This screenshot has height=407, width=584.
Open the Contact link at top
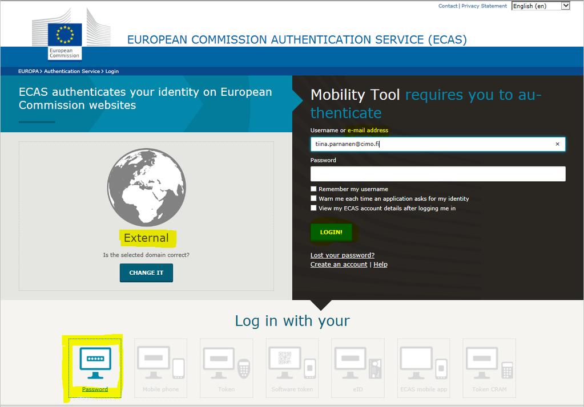pyautogui.click(x=448, y=6)
